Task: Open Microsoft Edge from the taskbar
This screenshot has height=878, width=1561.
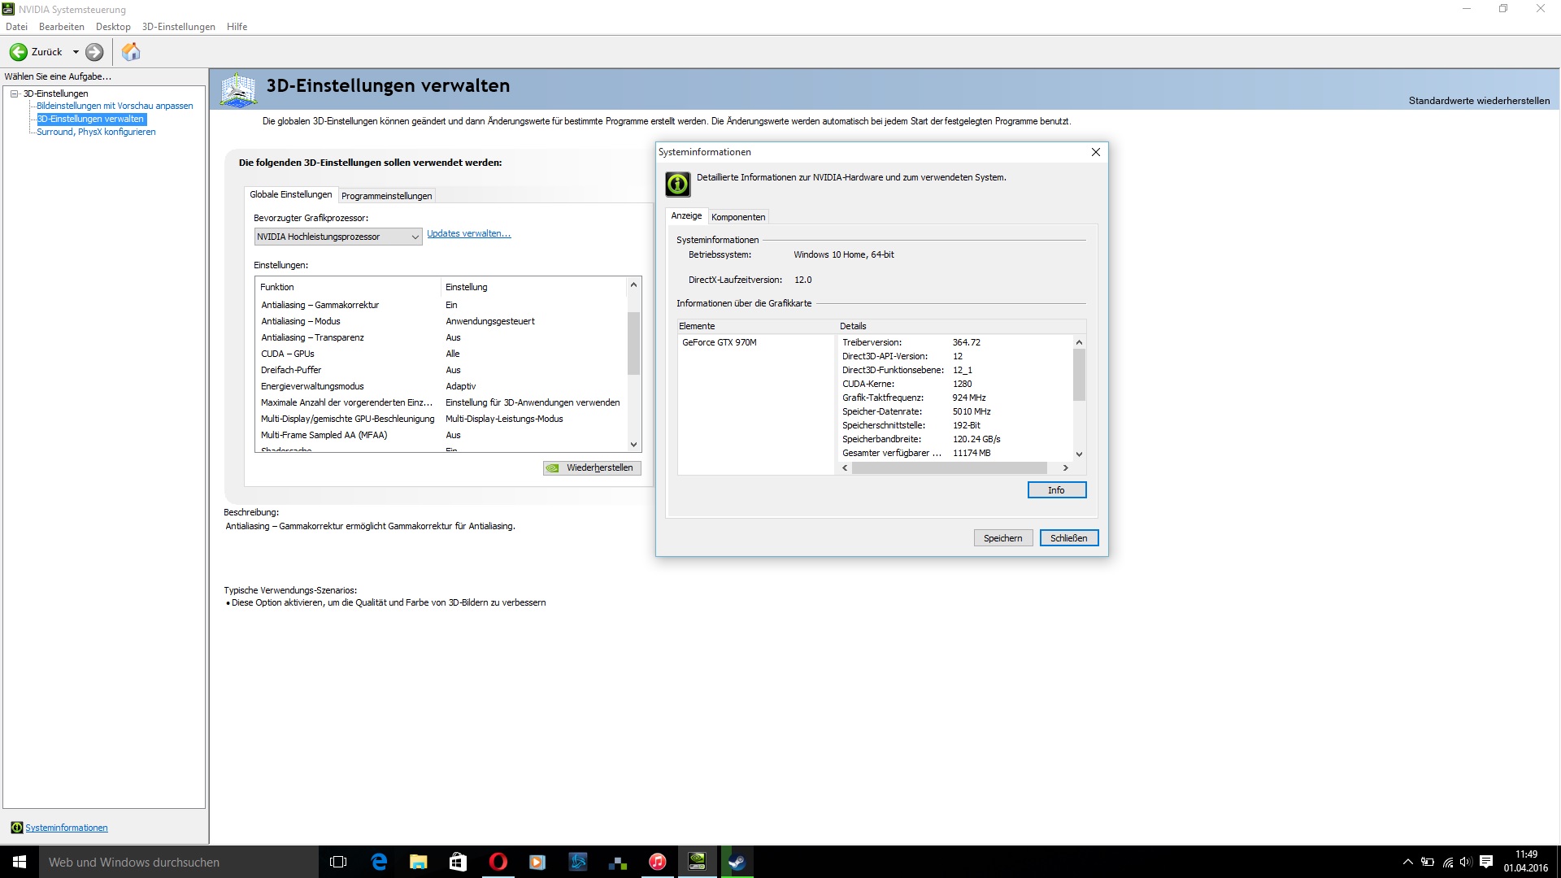Action: (379, 862)
